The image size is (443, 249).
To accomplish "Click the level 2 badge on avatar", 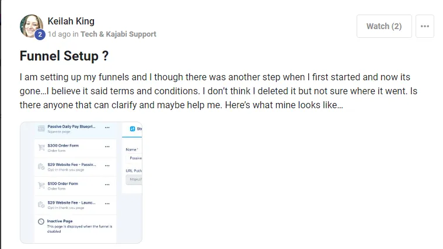I will pyautogui.click(x=40, y=34).
